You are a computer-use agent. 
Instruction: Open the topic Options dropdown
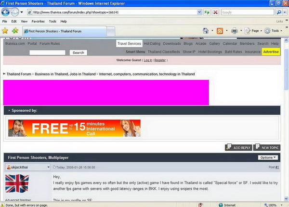click(x=268, y=157)
